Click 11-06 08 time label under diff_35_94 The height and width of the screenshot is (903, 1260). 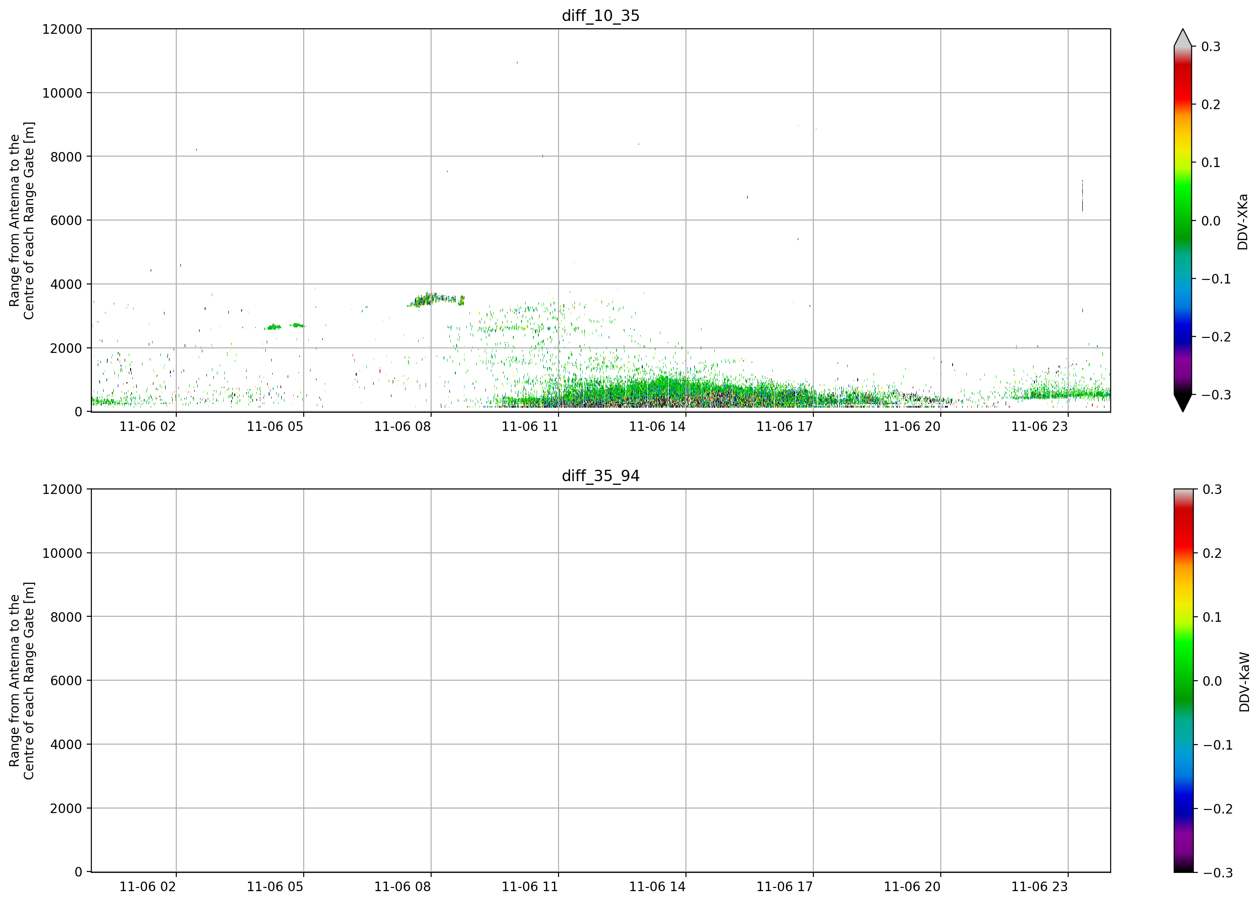[x=402, y=887]
